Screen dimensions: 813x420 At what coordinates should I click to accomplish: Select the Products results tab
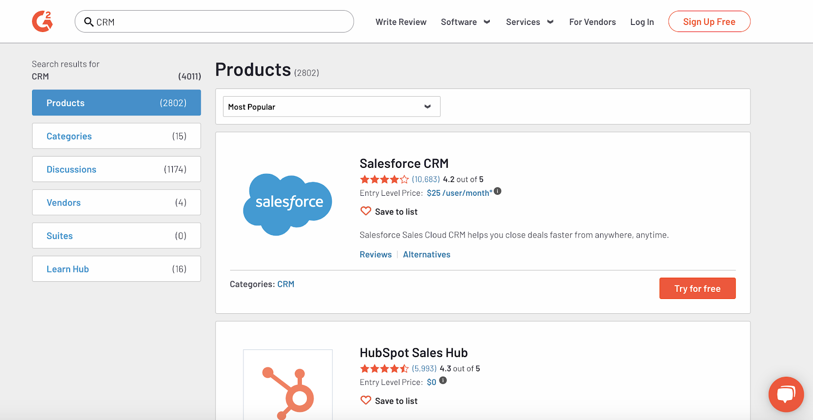coord(116,103)
